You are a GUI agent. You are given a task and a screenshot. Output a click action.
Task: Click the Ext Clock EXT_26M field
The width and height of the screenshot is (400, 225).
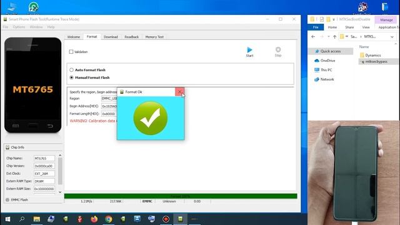point(44,174)
